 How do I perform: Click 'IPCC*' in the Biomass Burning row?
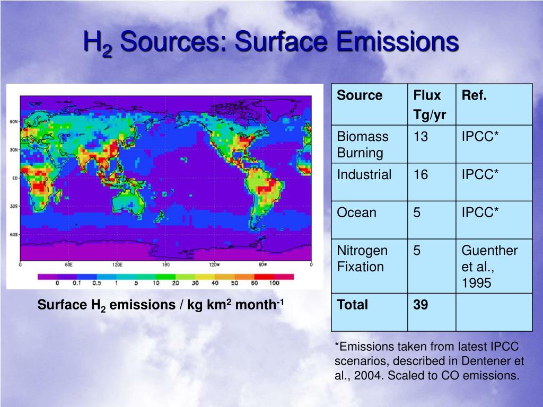tap(480, 136)
